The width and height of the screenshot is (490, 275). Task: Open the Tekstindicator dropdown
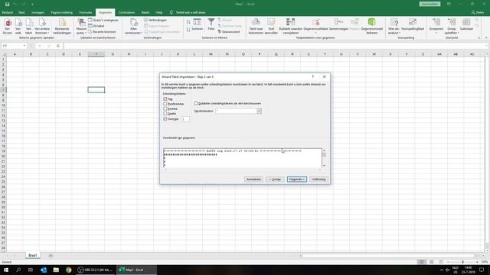click(x=259, y=111)
